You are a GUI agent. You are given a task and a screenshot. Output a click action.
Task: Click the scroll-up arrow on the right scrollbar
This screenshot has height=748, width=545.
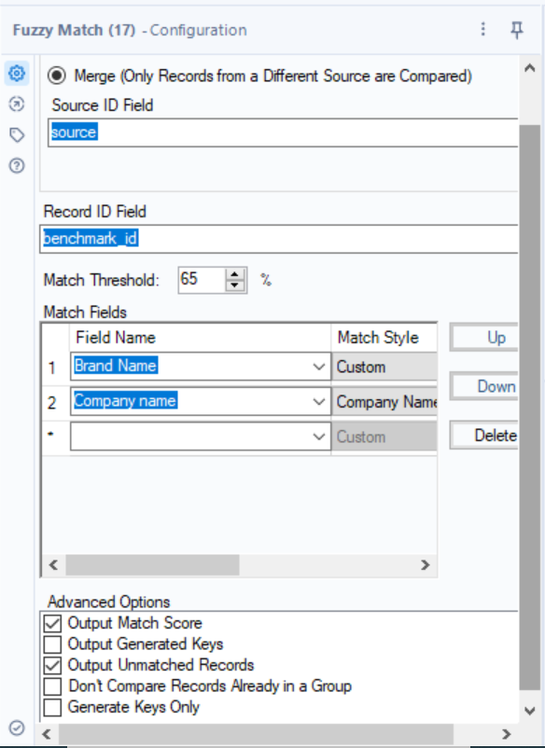(x=531, y=65)
